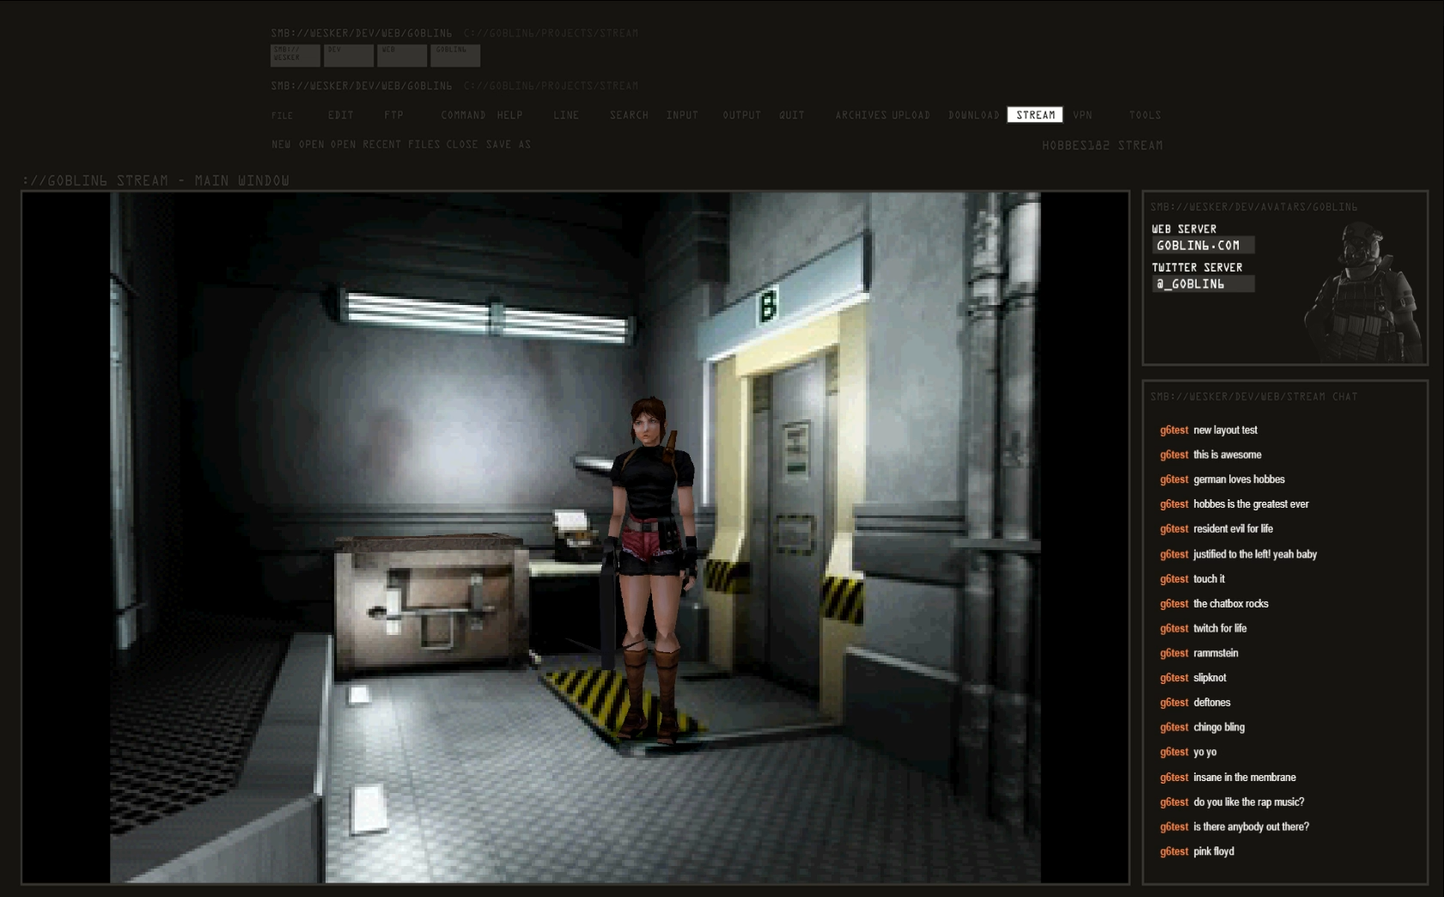Click the QUIT menu item

(x=792, y=115)
